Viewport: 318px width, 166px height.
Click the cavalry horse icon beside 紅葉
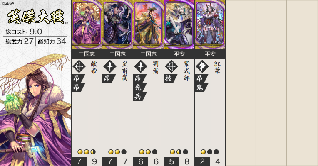[x=202, y=66]
